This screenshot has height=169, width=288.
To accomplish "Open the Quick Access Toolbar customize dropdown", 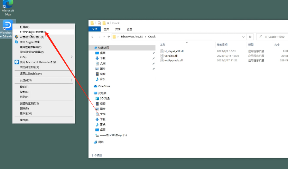I will (108, 23).
